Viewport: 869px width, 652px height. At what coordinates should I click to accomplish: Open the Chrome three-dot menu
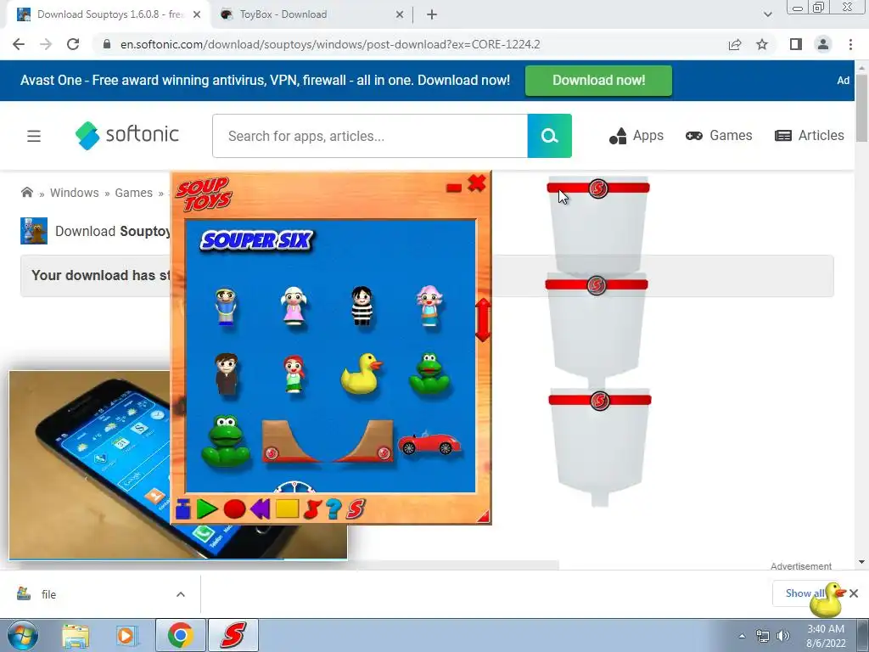point(850,44)
